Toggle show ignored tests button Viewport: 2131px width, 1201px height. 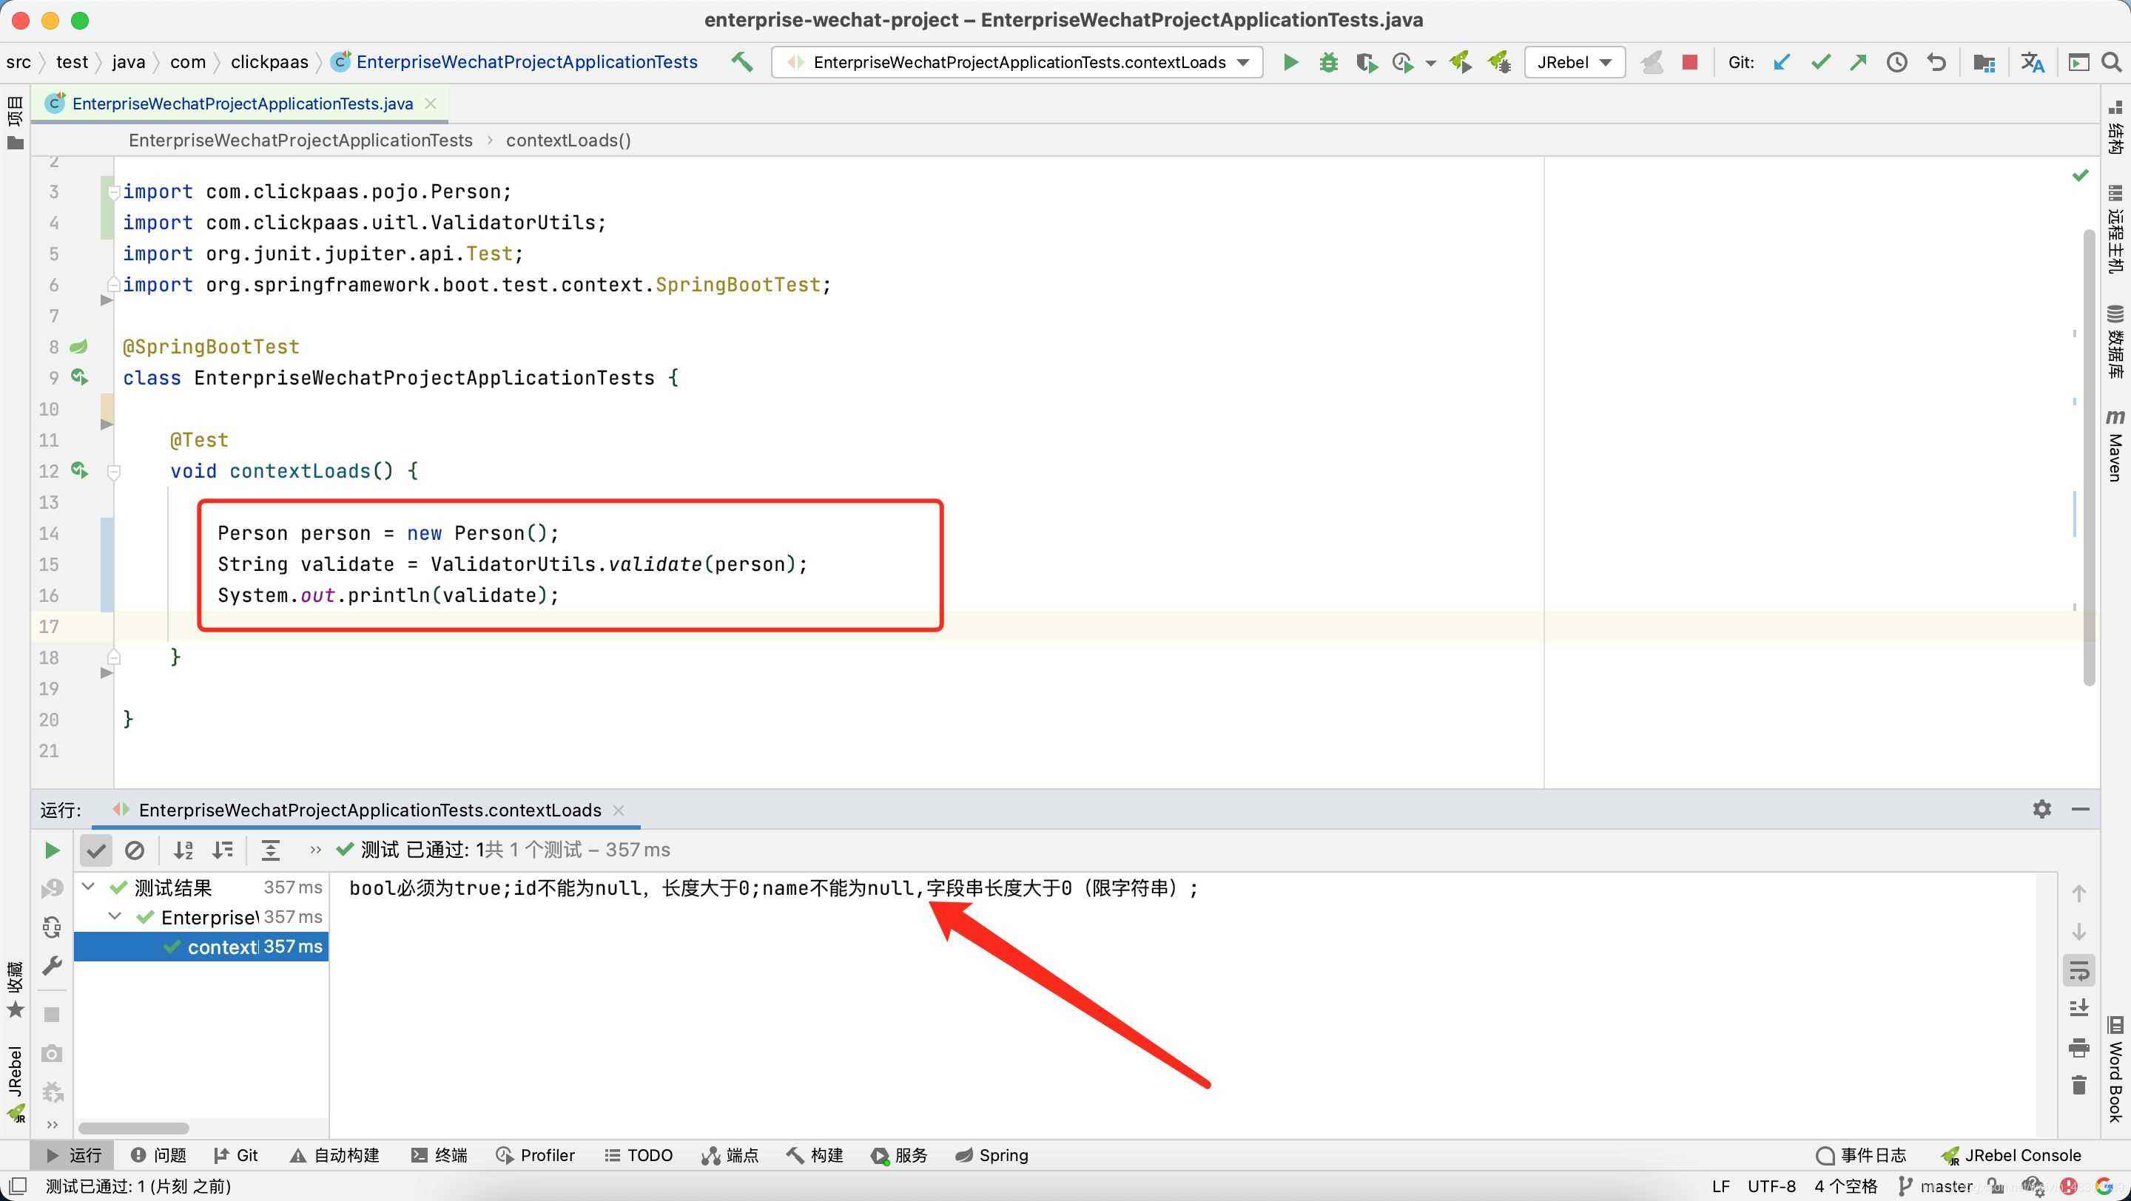(x=135, y=850)
